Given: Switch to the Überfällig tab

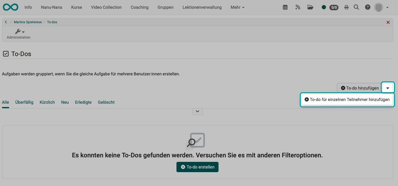Looking at the screenshot, I should click(x=24, y=102).
